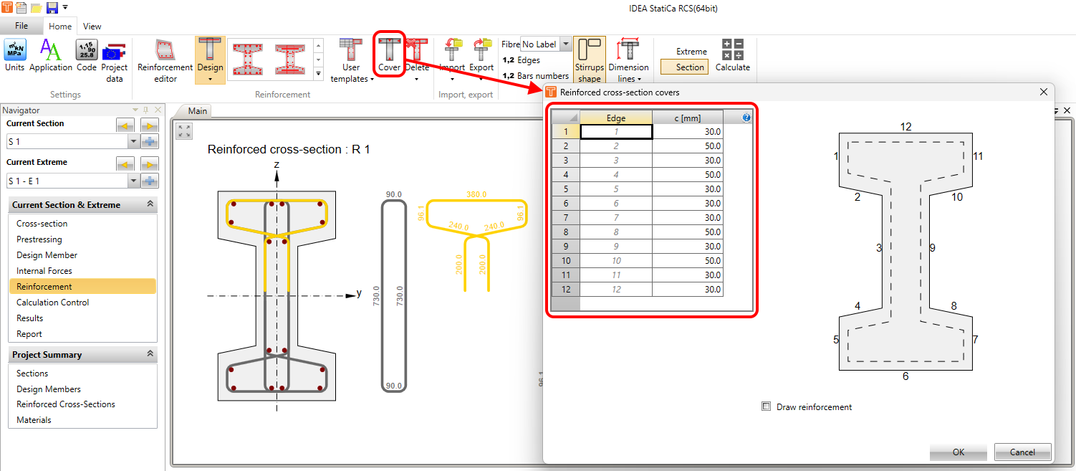
Task: Open the quick access toolbar customize arrow
Action: coord(65,8)
